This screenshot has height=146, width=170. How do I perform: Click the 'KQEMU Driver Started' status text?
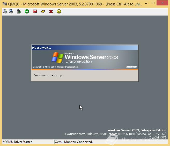[x=17, y=142]
